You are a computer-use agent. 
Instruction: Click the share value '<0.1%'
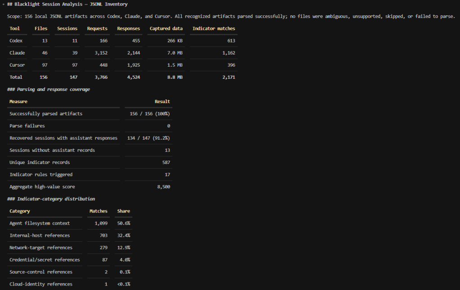[123, 284]
